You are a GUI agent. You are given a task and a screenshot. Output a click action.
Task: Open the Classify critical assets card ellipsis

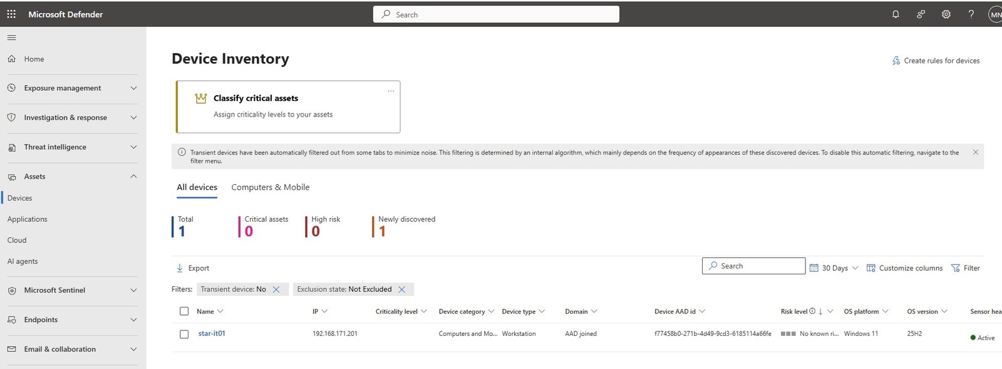391,91
